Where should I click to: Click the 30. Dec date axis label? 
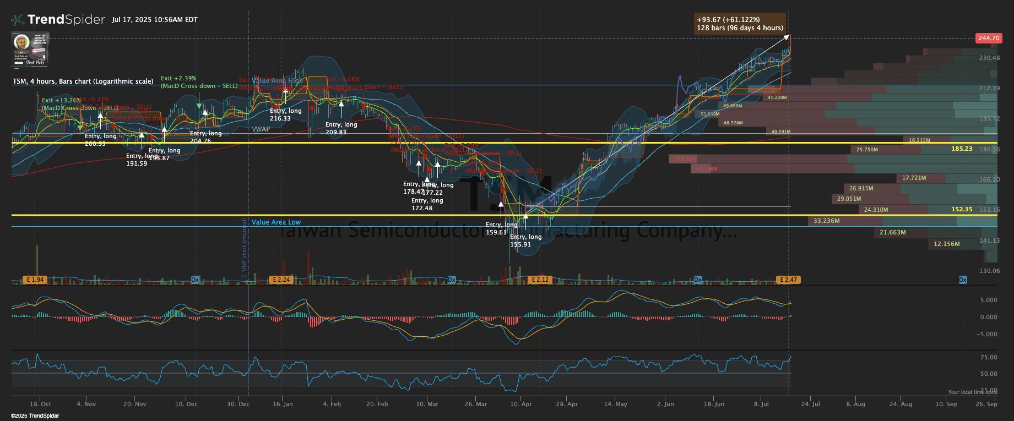(x=238, y=404)
